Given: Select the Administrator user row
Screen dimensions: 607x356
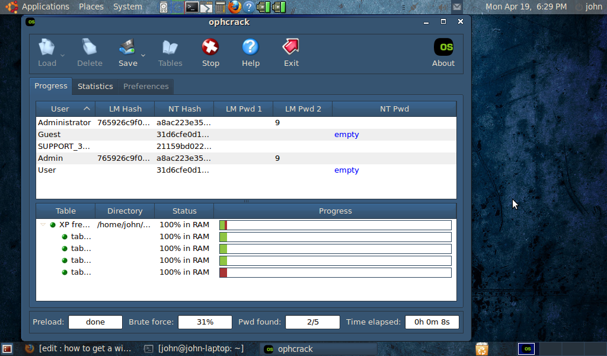Looking at the screenshot, I should click(x=246, y=122).
